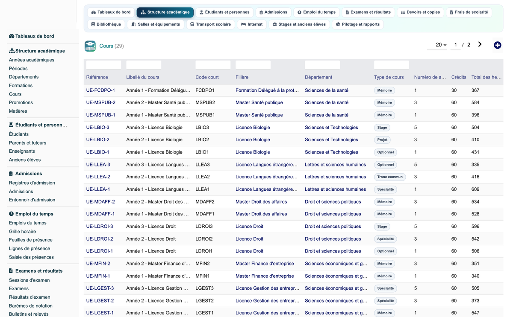Image resolution: width=513 pixels, height=317 pixels.
Task: Click the Tronc commun badge in row UE-LLEA-2
Action: pos(390,177)
